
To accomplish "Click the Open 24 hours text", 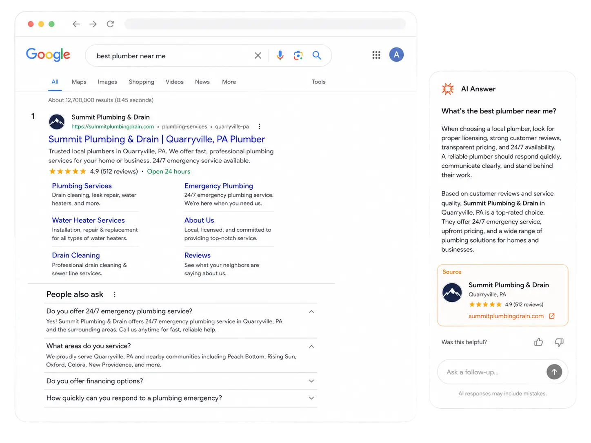I will [x=169, y=172].
